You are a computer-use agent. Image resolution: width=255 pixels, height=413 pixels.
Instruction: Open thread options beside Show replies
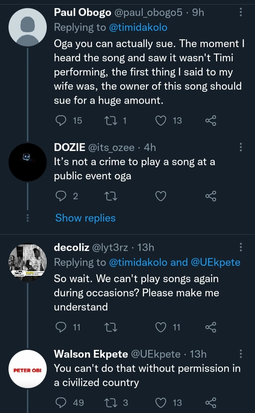pos(27,218)
